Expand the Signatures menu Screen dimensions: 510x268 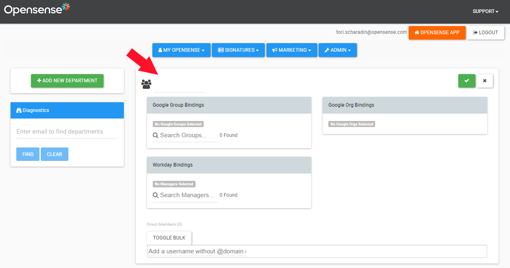coord(238,50)
